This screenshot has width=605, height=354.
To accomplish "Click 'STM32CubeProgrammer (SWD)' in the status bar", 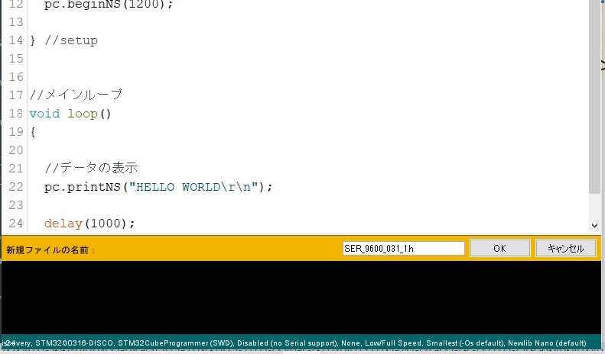I will coord(175,343).
